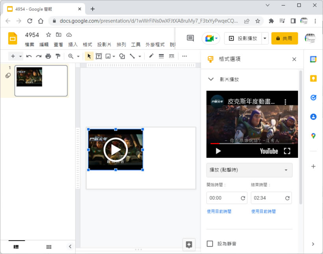
Task: Click the undo icon
Action: pos(29,56)
